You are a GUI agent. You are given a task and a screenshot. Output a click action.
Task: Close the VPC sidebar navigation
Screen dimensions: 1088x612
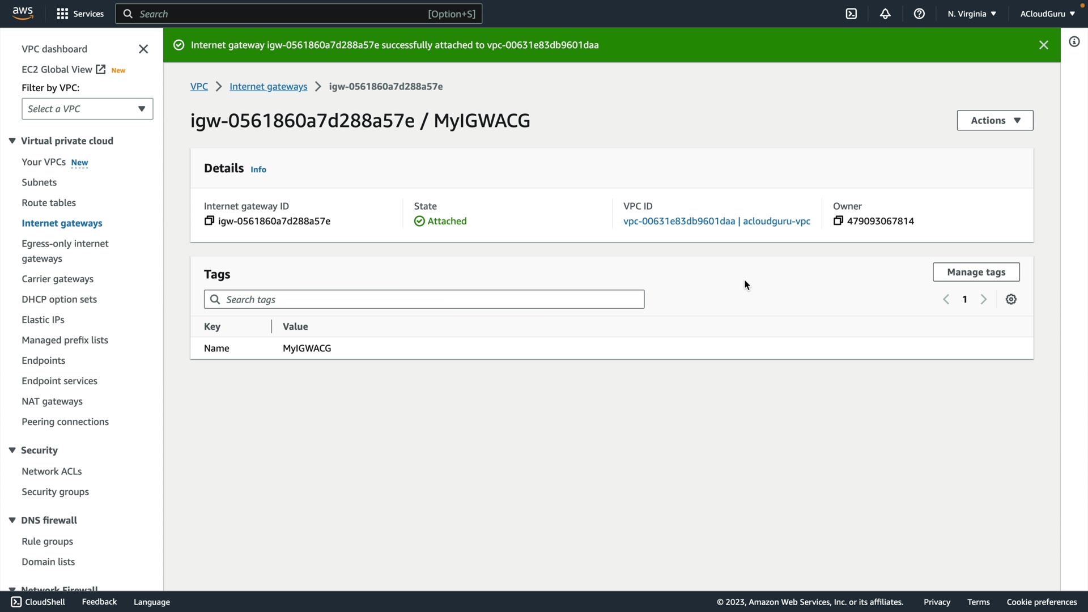click(143, 49)
